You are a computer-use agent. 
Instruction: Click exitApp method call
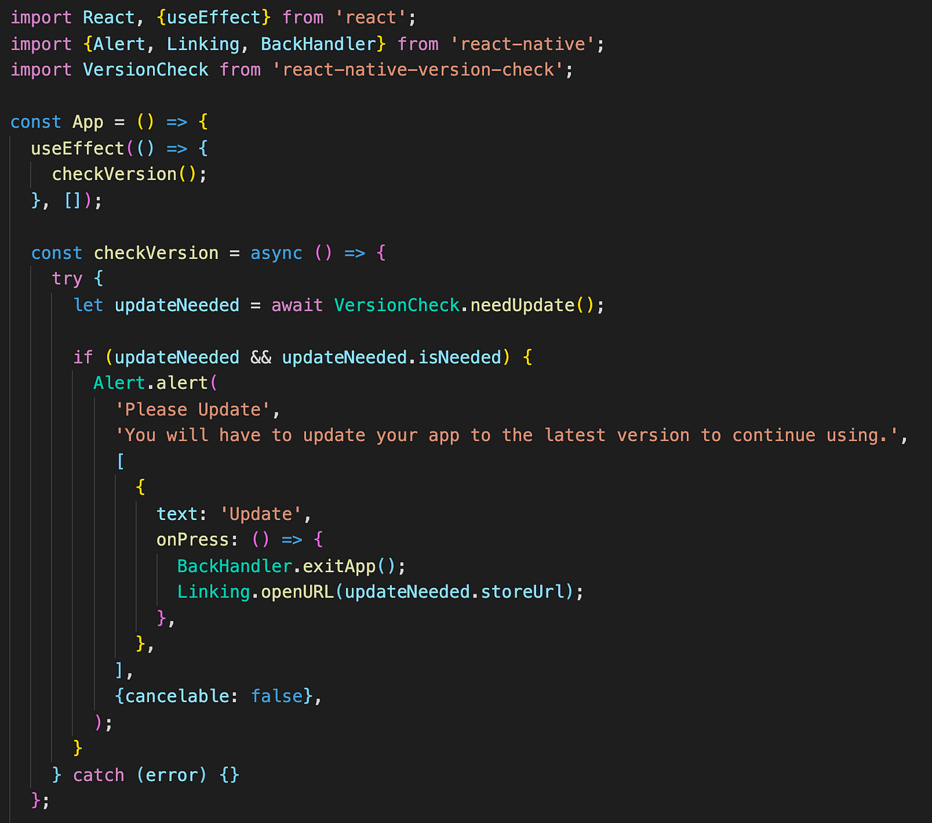point(339,566)
